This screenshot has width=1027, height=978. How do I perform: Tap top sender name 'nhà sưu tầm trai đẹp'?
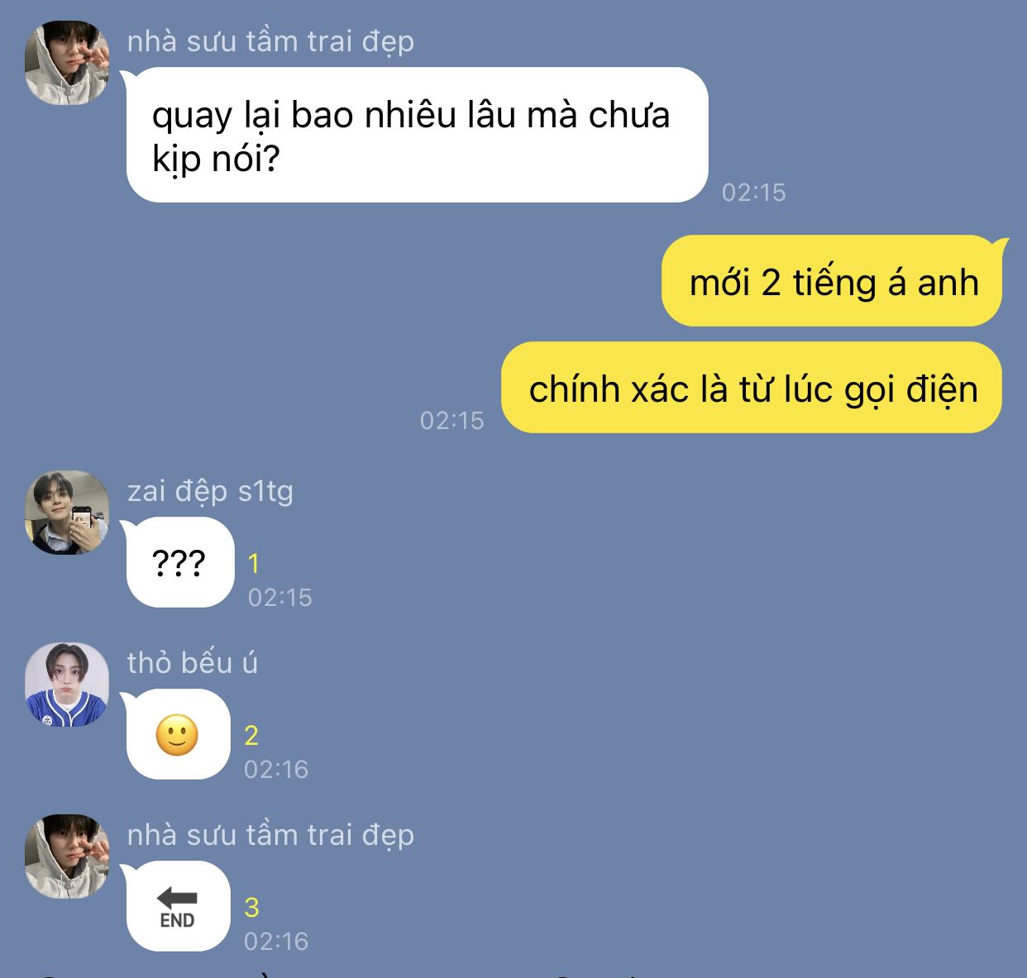pos(270,41)
